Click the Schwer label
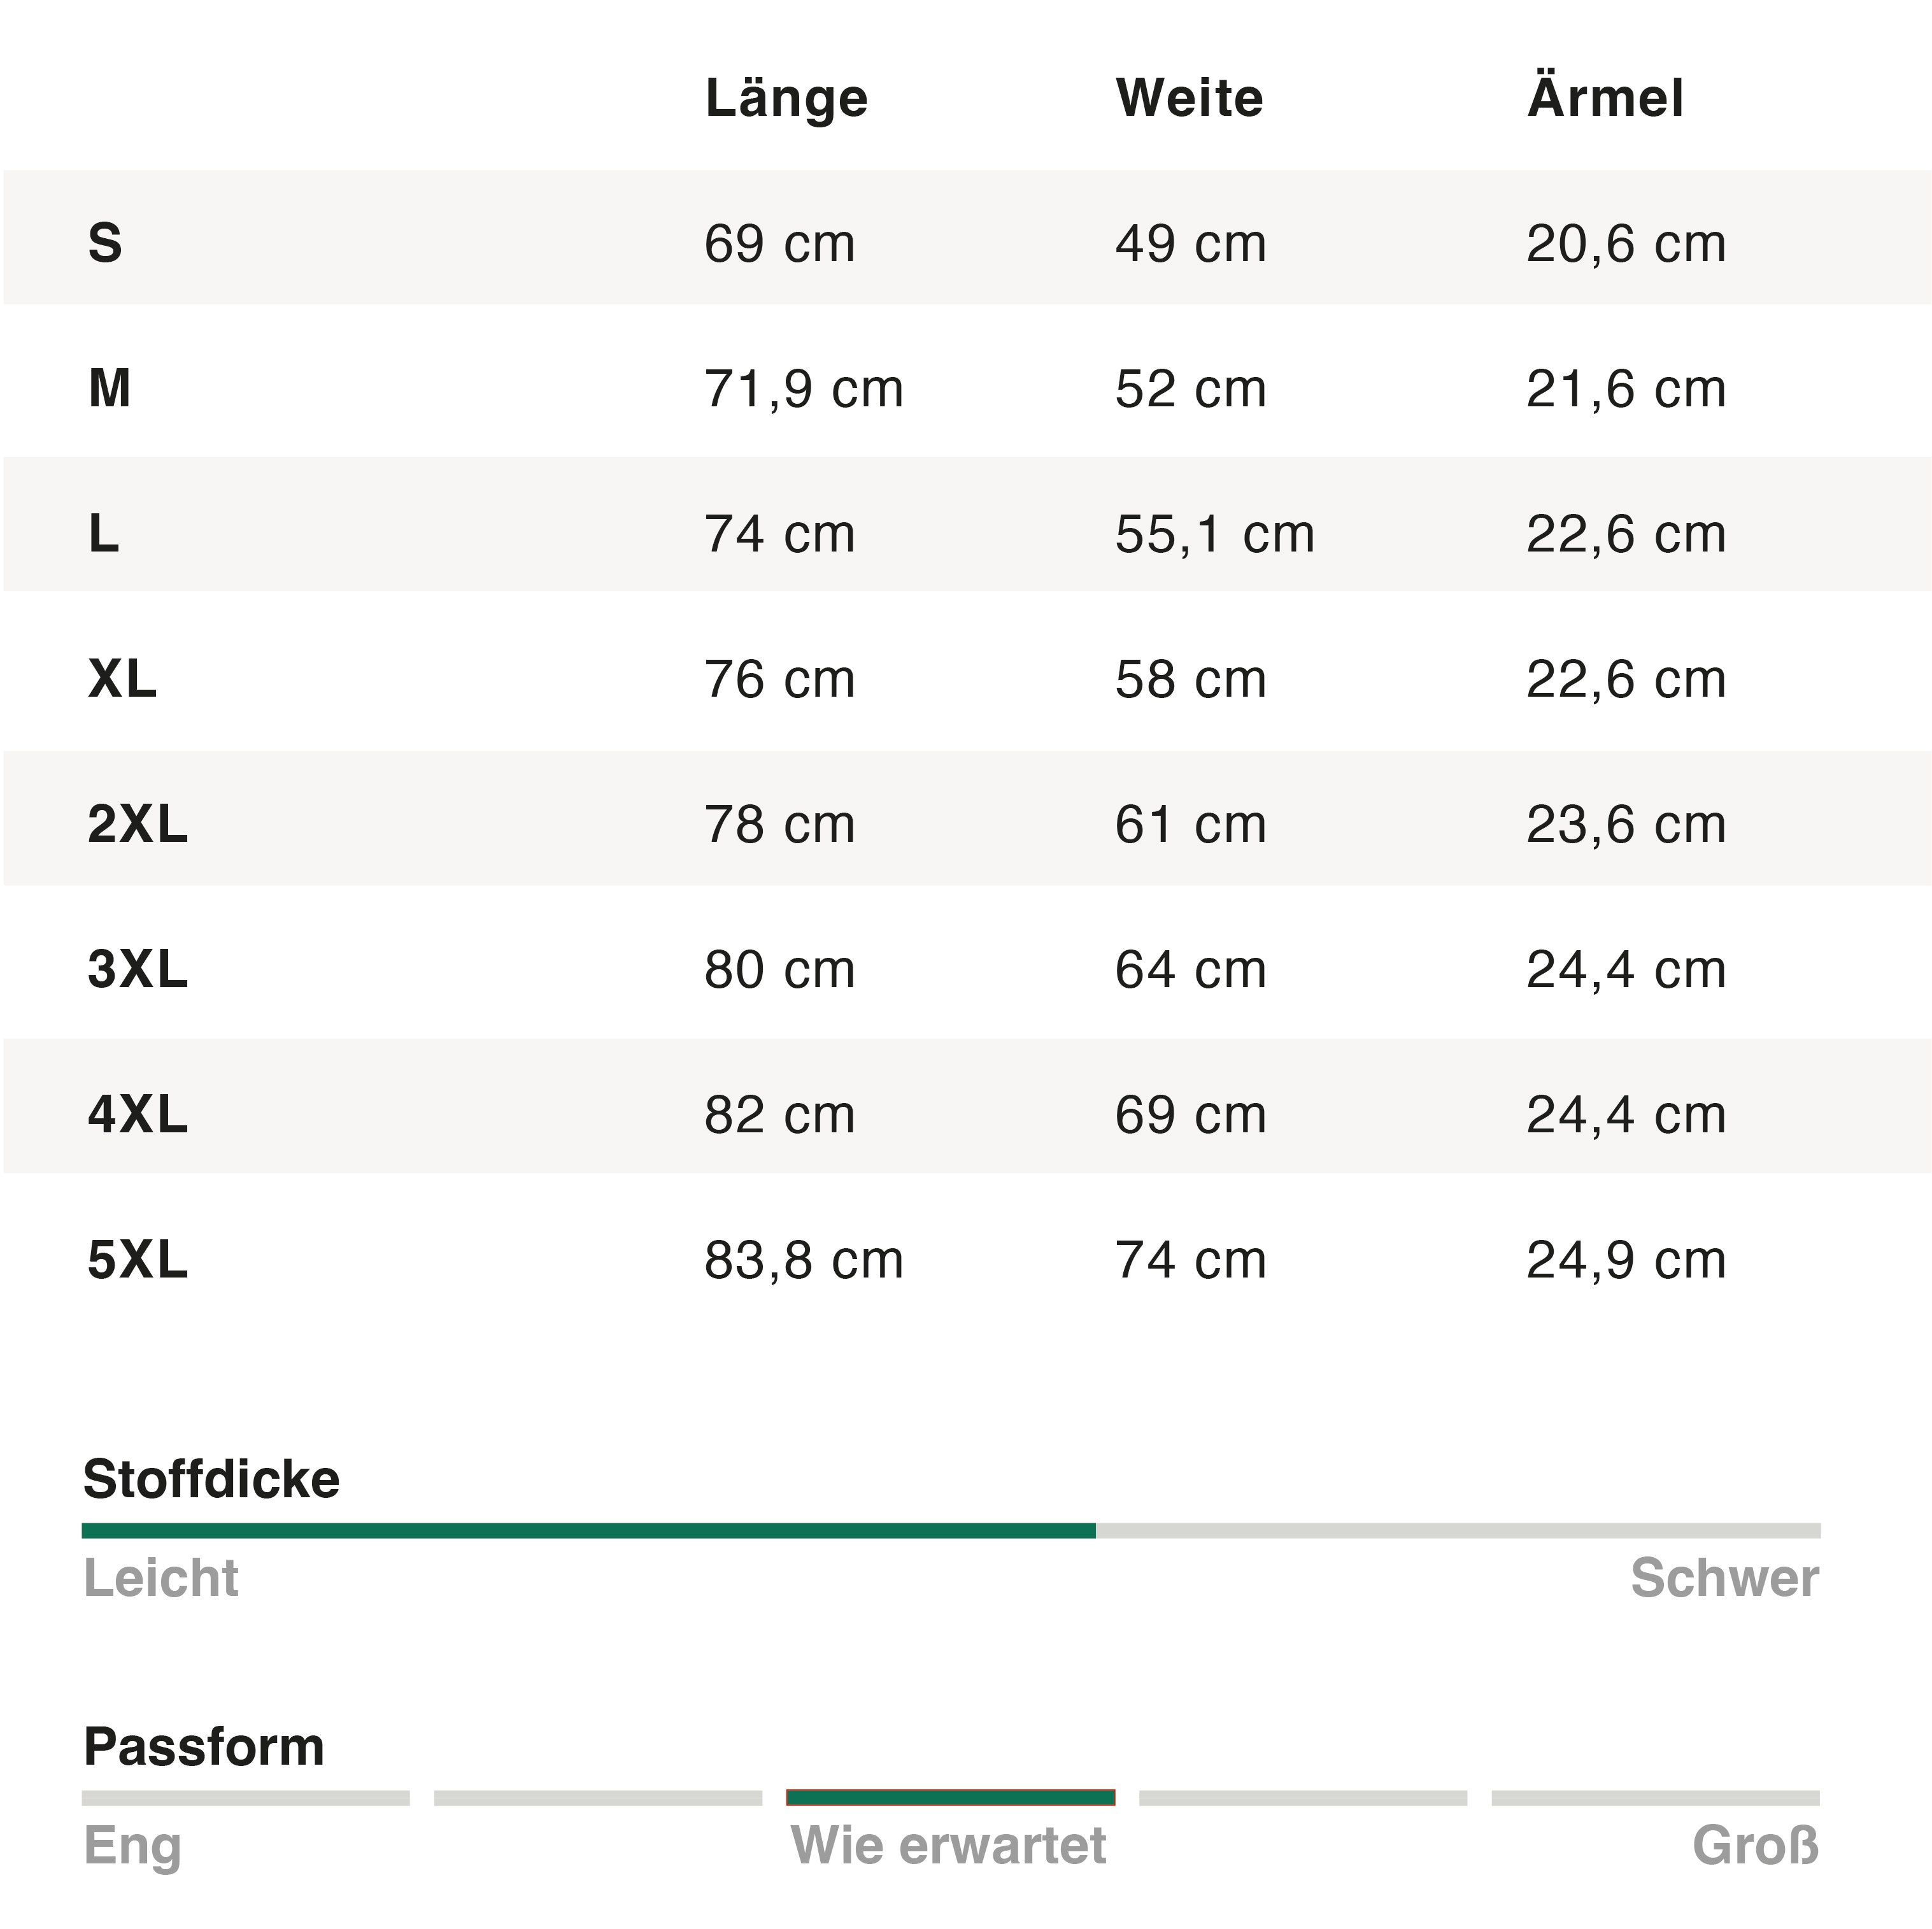Viewport: 1932px width, 1929px height. pyautogui.click(x=1724, y=1578)
